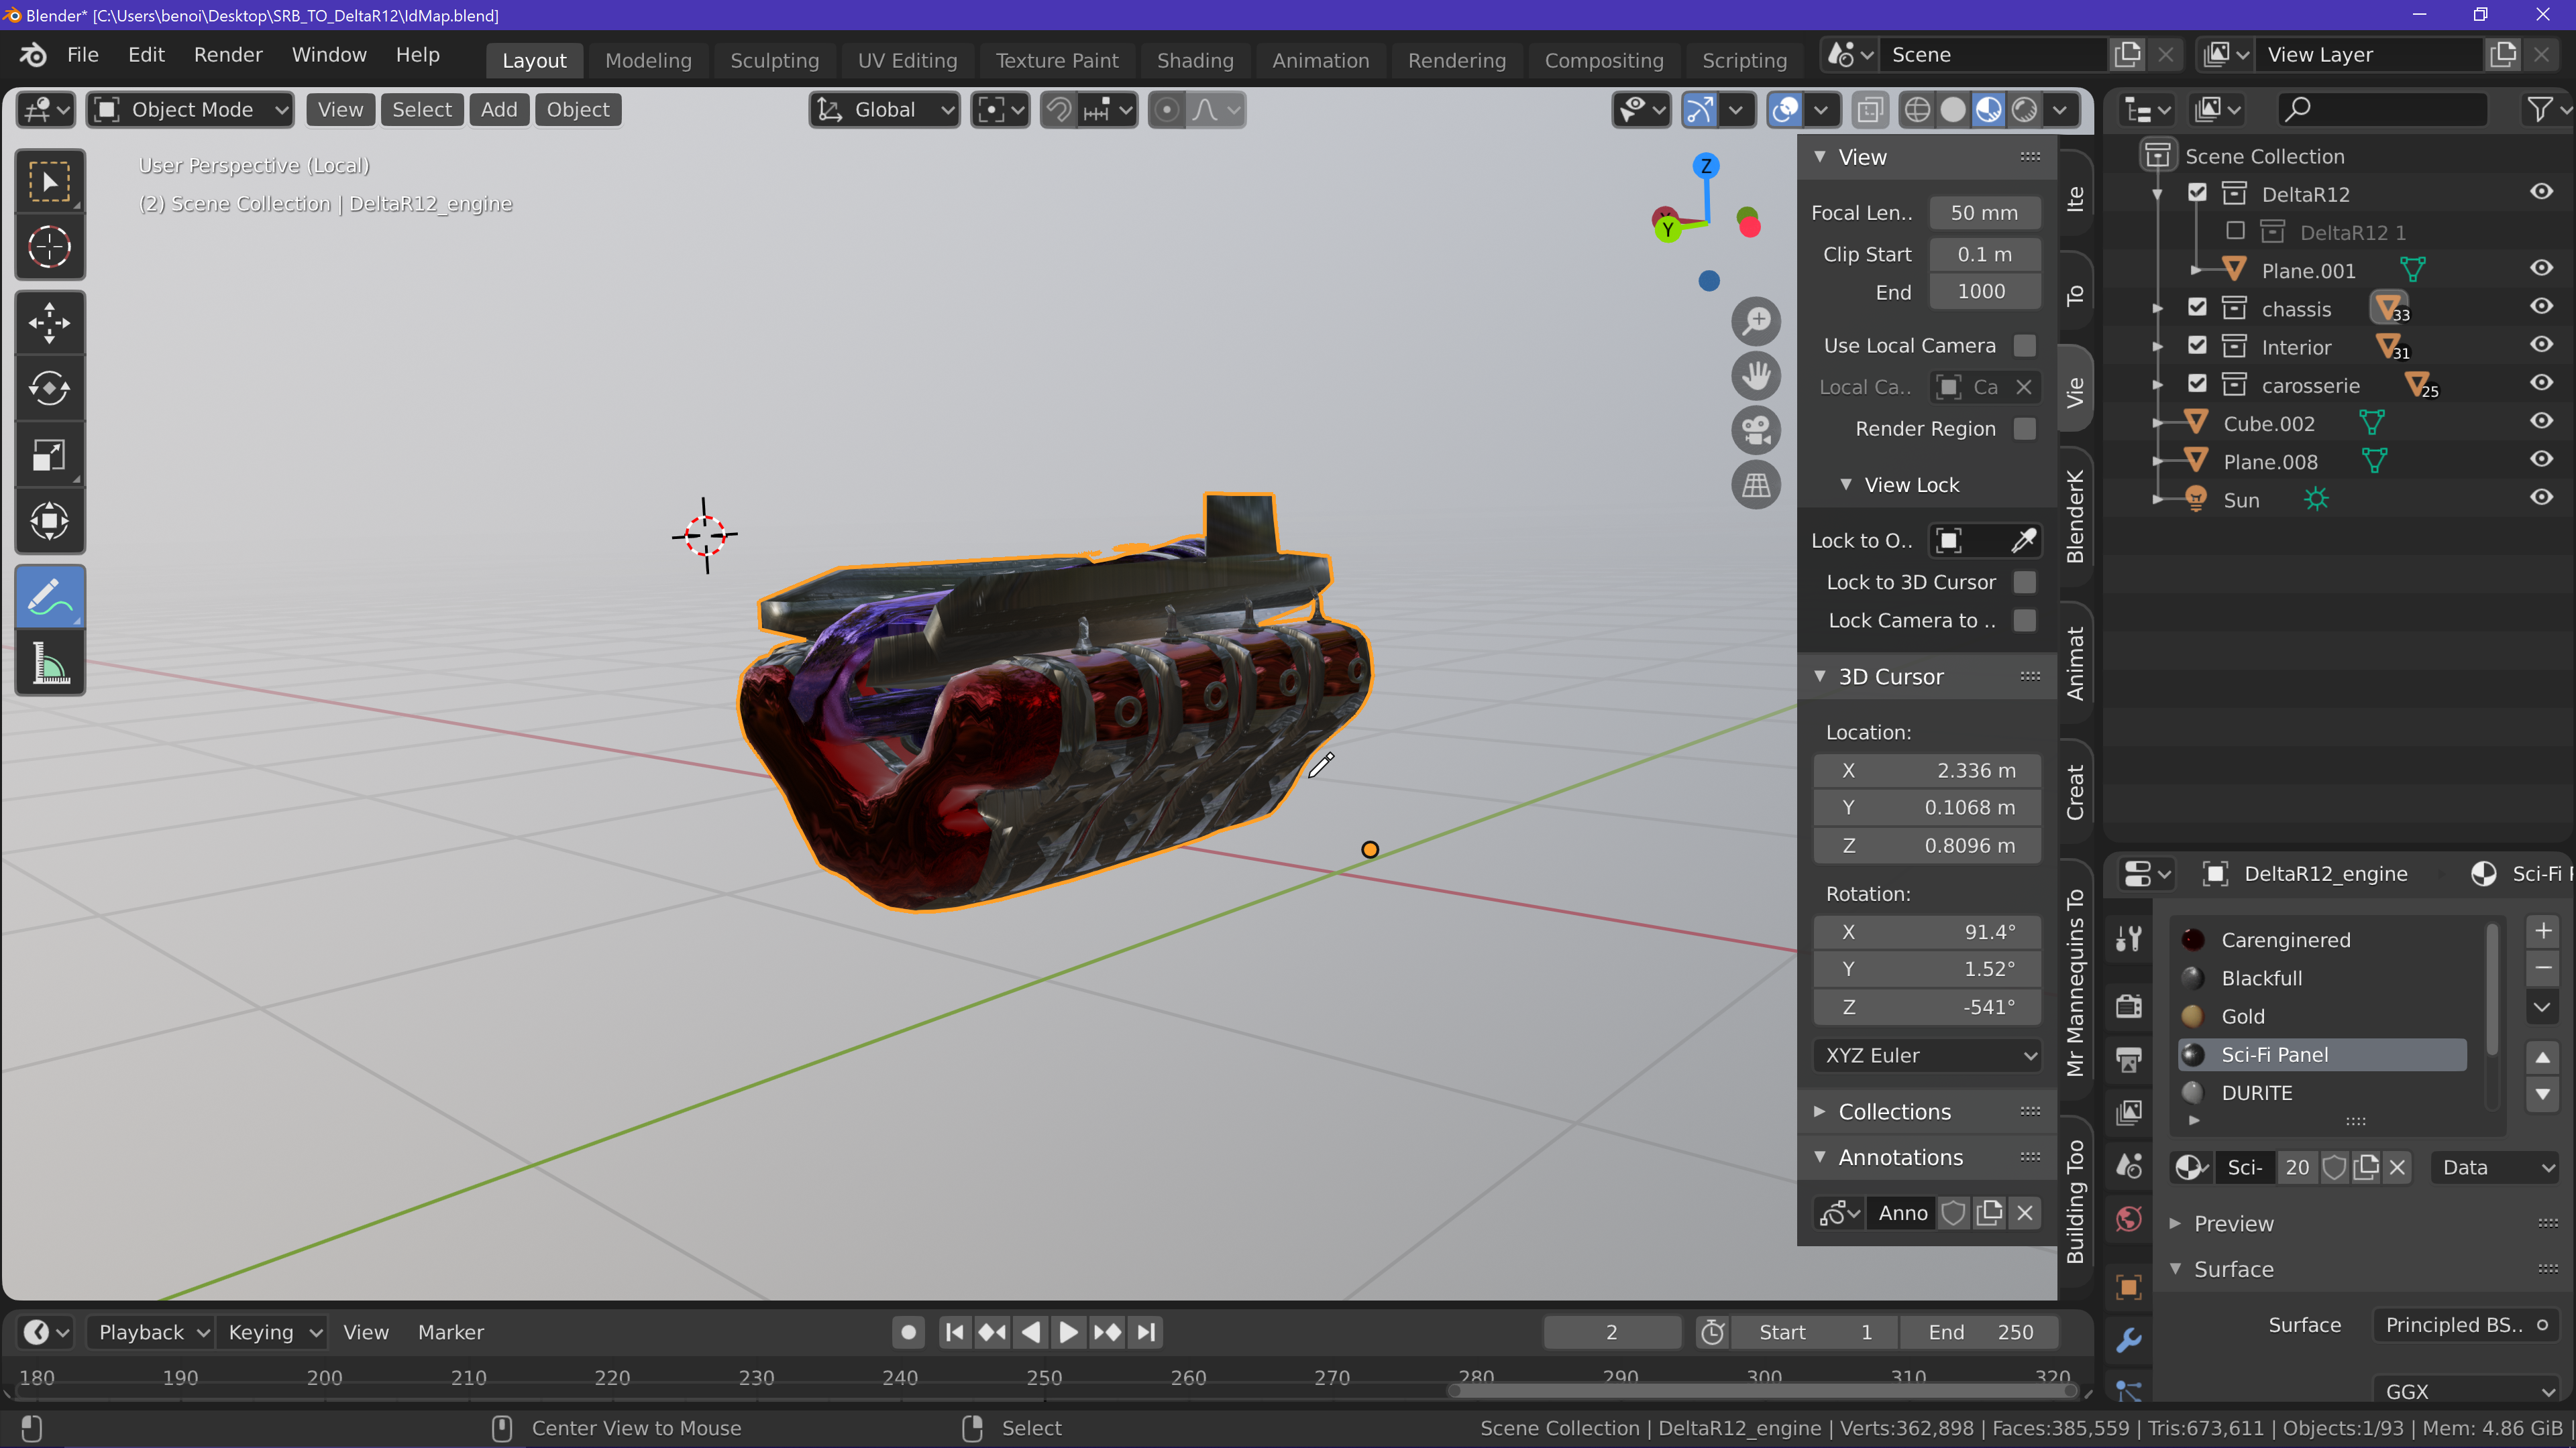The image size is (2576, 1448).
Task: Open the Object Mode dropdown
Action: tap(190, 110)
